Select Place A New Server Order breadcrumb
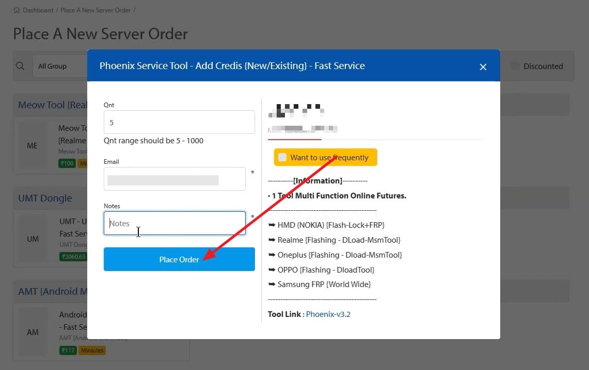 [x=95, y=9]
